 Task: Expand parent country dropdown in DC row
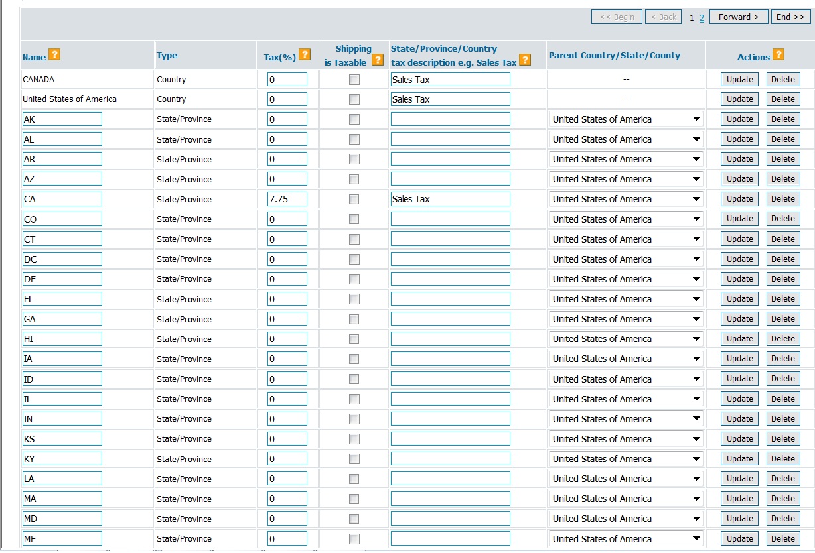[x=626, y=259]
